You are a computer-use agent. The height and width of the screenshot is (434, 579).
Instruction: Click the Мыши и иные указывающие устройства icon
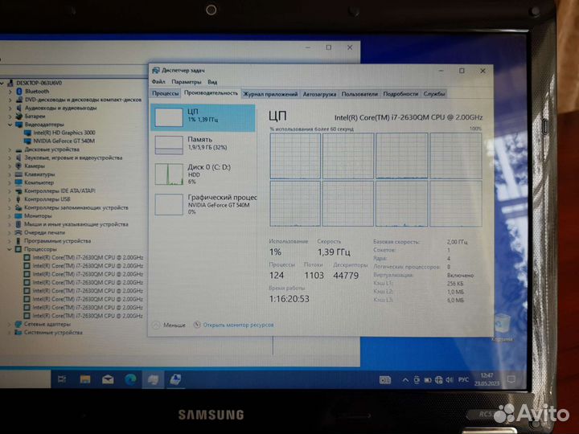click(18, 224)
